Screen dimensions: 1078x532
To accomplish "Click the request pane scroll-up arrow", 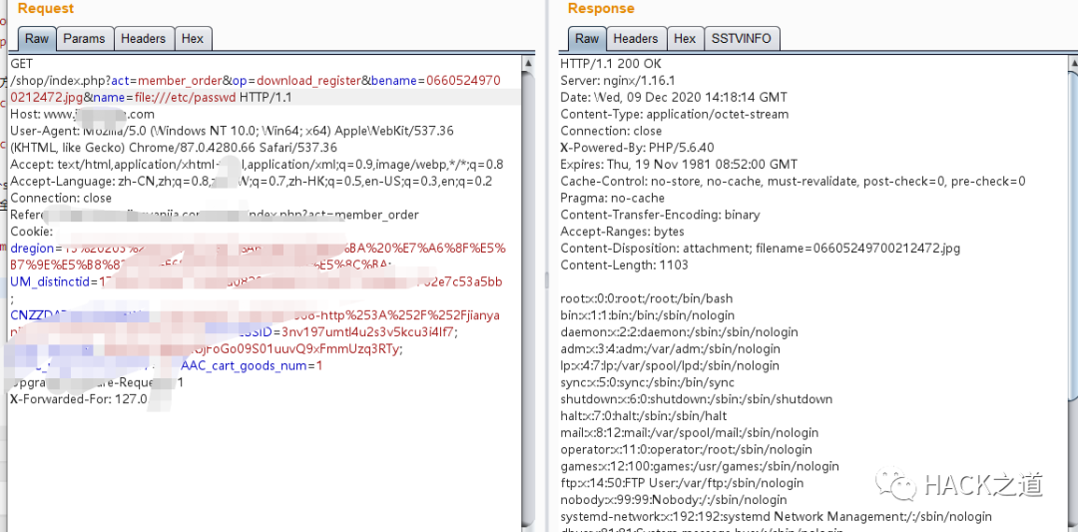I will tap(528, 63).
